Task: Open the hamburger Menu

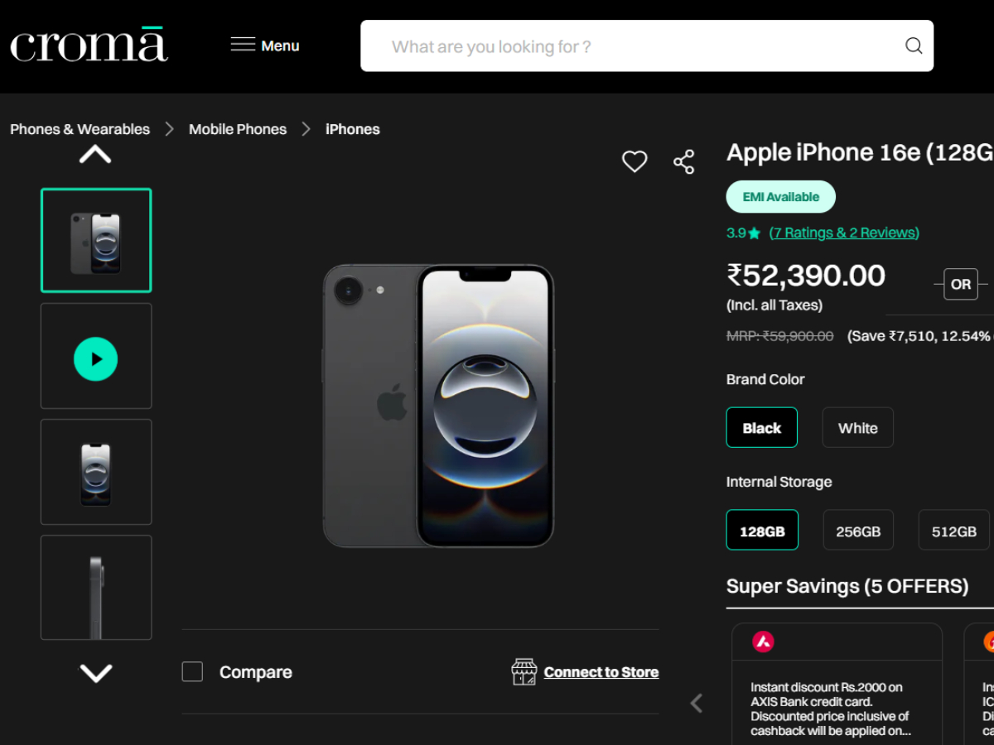Action: tap(265, 46)
